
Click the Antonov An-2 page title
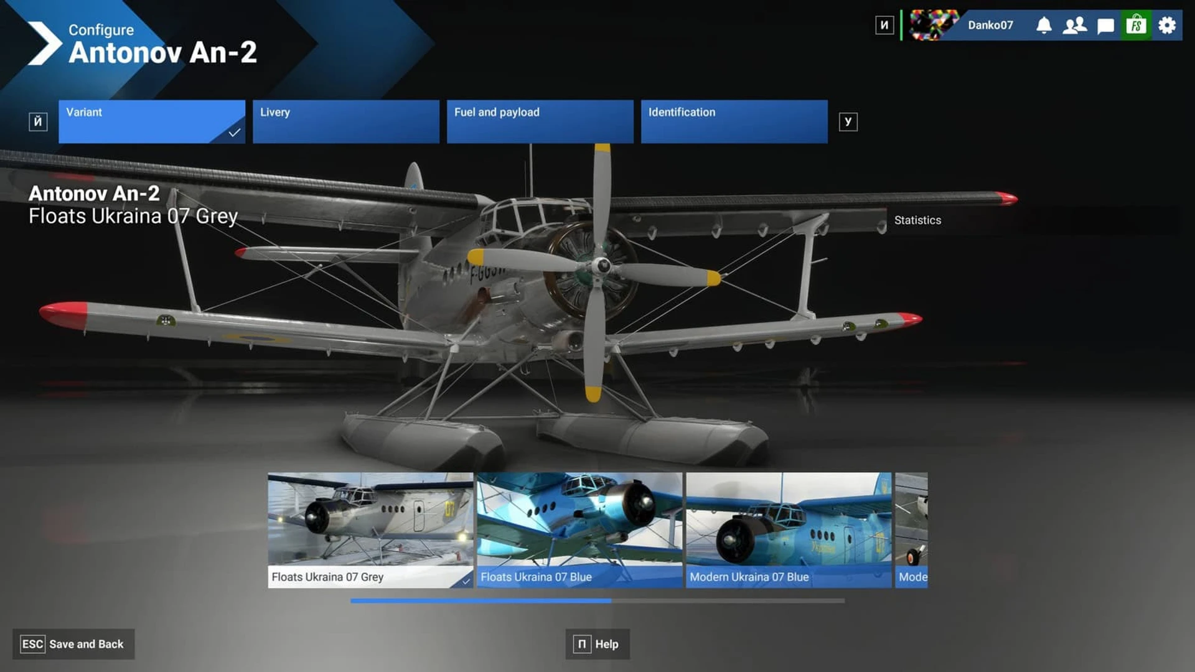(162, 52)
